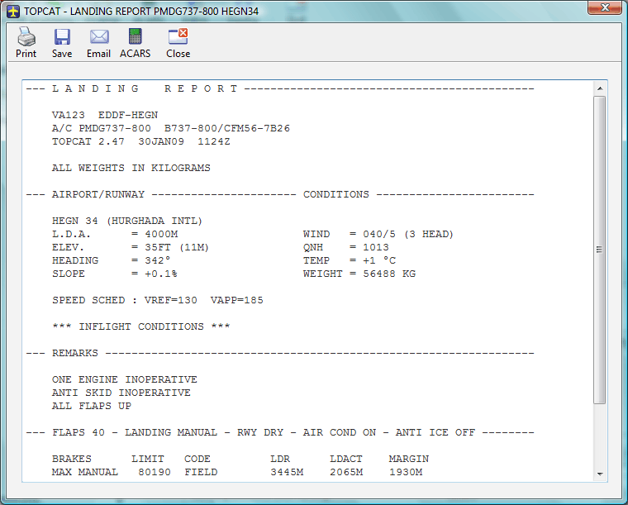
Task: Click the CODE value 'FIELD'
Action: pos(201,472)
